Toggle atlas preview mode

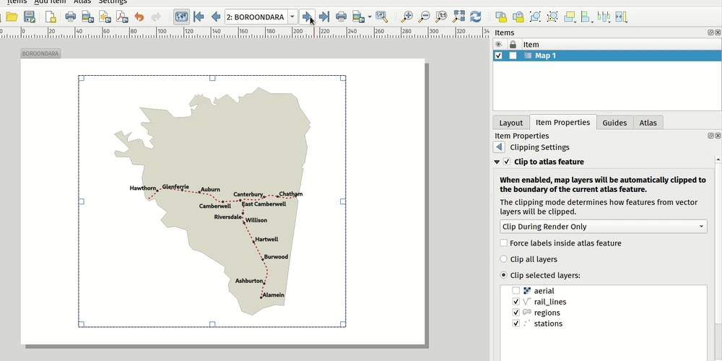(x=181, y=17)
